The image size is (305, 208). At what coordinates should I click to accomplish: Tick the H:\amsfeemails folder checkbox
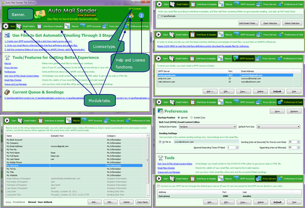[159, 16]
